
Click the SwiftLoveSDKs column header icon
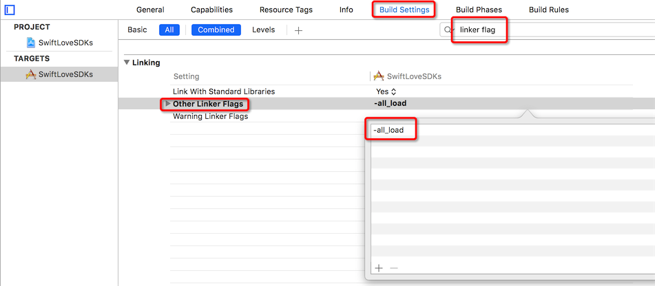tap(378, 76)
